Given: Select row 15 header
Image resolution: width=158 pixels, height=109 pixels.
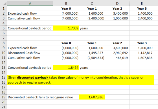Looking at the screenshot, I should point(3,77).
